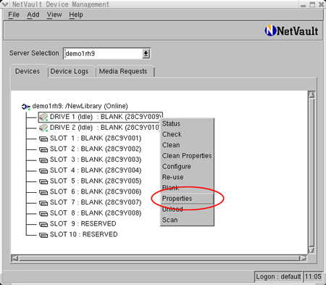Select SLOT 6 : BLANK (28C9Y006)
This screenshot has height=285, width=326.
click(x=96, y=192)
